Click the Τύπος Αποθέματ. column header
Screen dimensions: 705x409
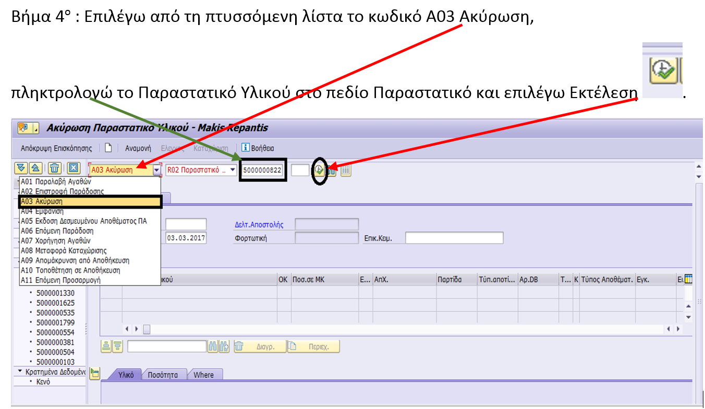pos(606,280)
